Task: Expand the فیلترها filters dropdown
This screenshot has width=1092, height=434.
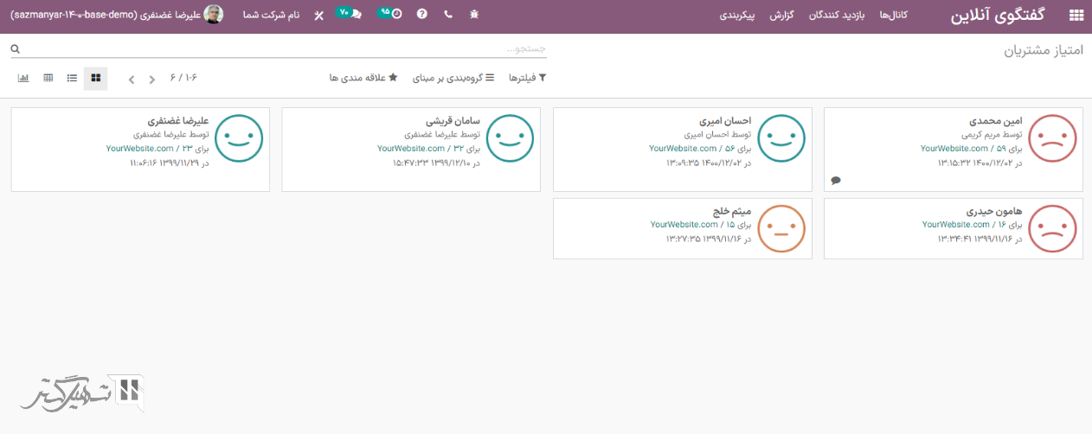Action: (x=527, y=78)
